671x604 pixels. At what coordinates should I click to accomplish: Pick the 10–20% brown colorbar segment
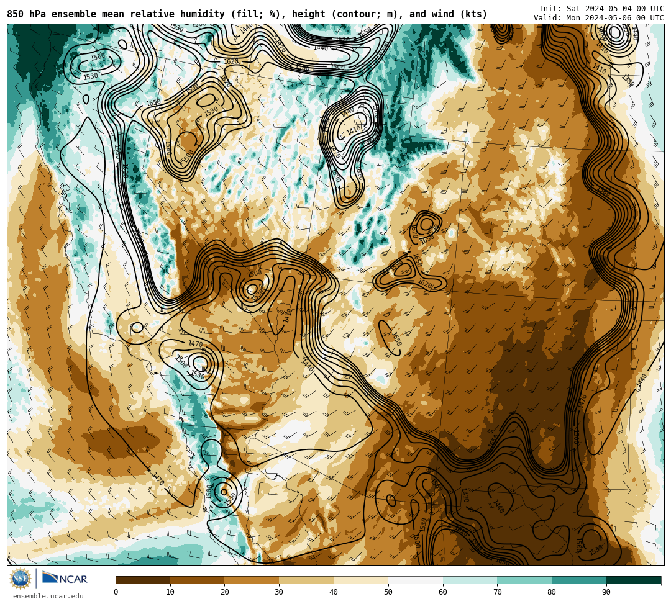click(198, 580)
